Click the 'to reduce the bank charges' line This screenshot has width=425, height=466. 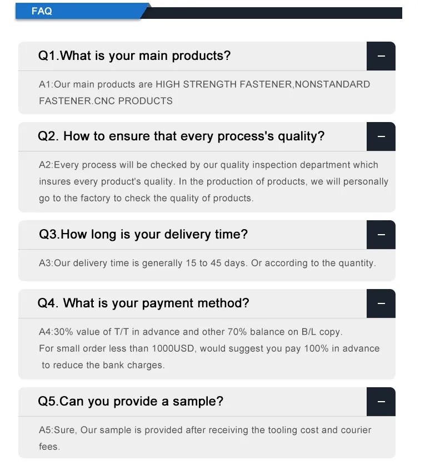(103, 365)
